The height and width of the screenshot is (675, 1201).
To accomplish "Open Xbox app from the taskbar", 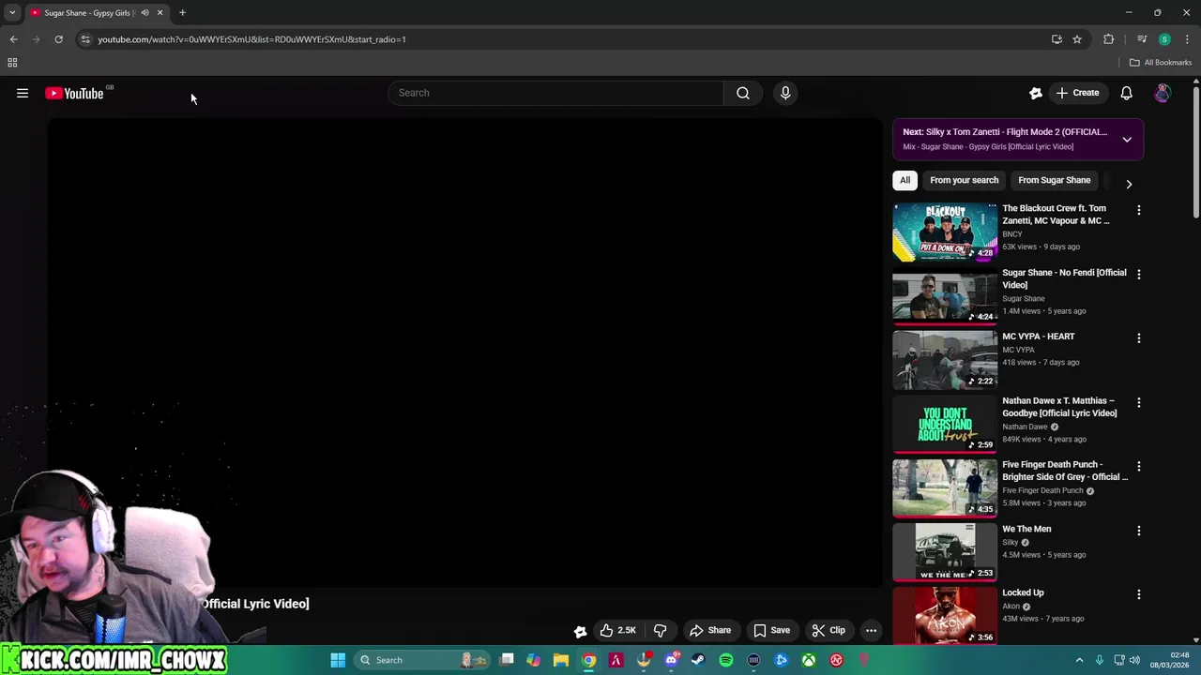I will (x=809, y=660).
